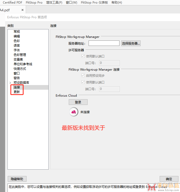Click the 确定 button
The image size is (180, 192).
click(x=169, y=179)
